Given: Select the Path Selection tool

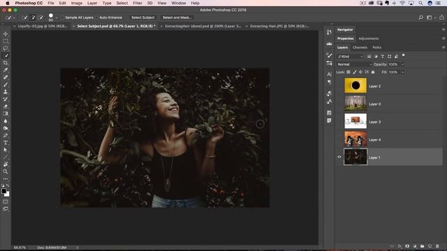Looking at the screenshot, I should pos(6,150).
